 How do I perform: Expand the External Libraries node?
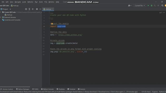click(x=1, y=17)
